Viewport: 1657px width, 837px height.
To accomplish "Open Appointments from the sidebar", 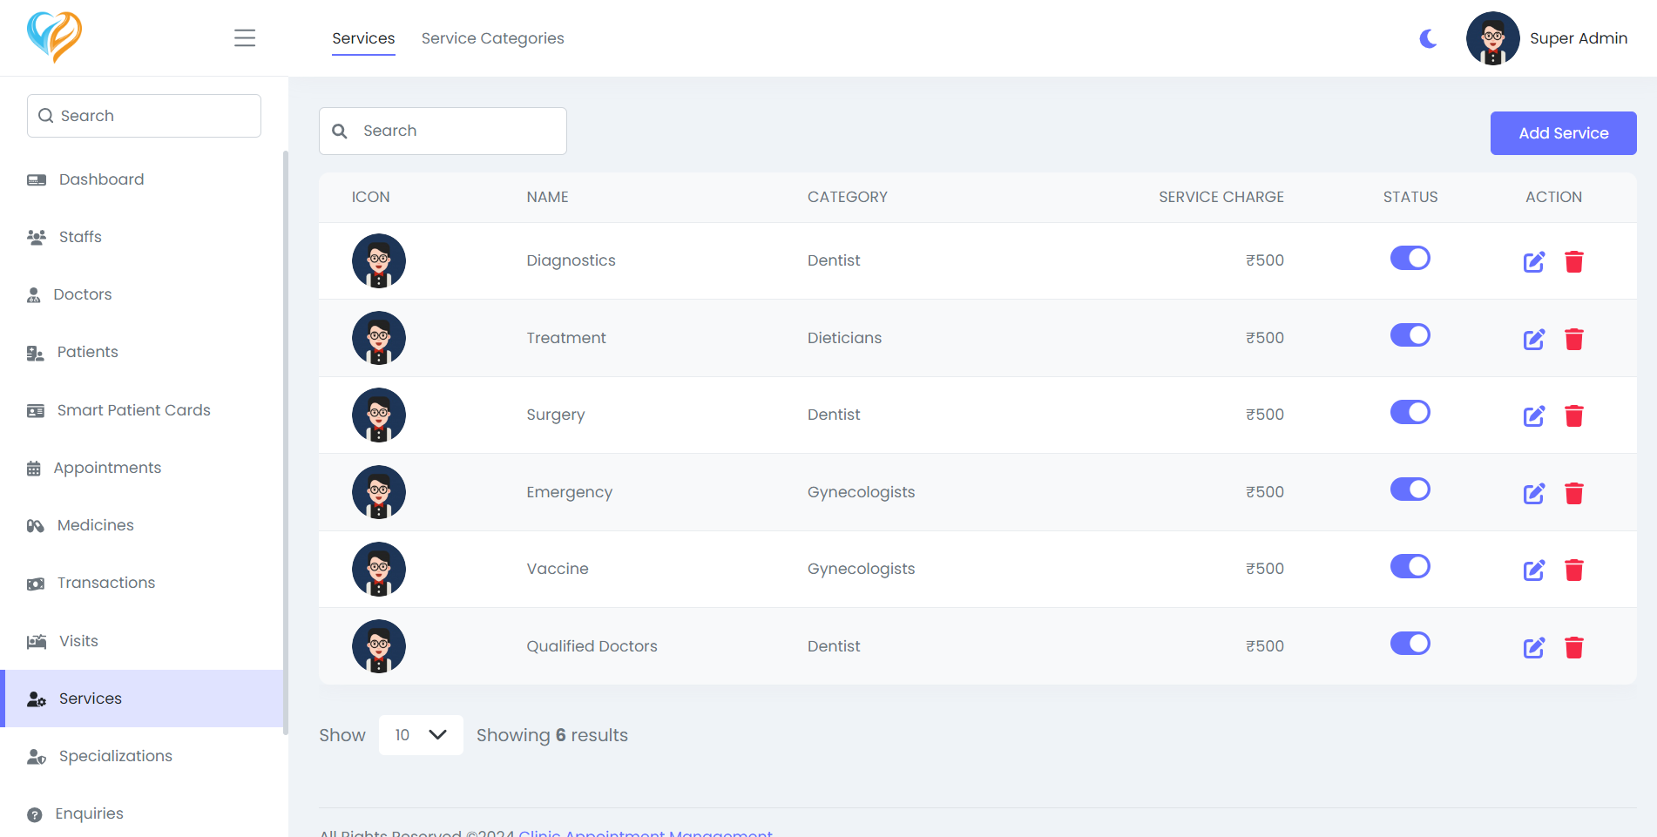I will 107,468.
